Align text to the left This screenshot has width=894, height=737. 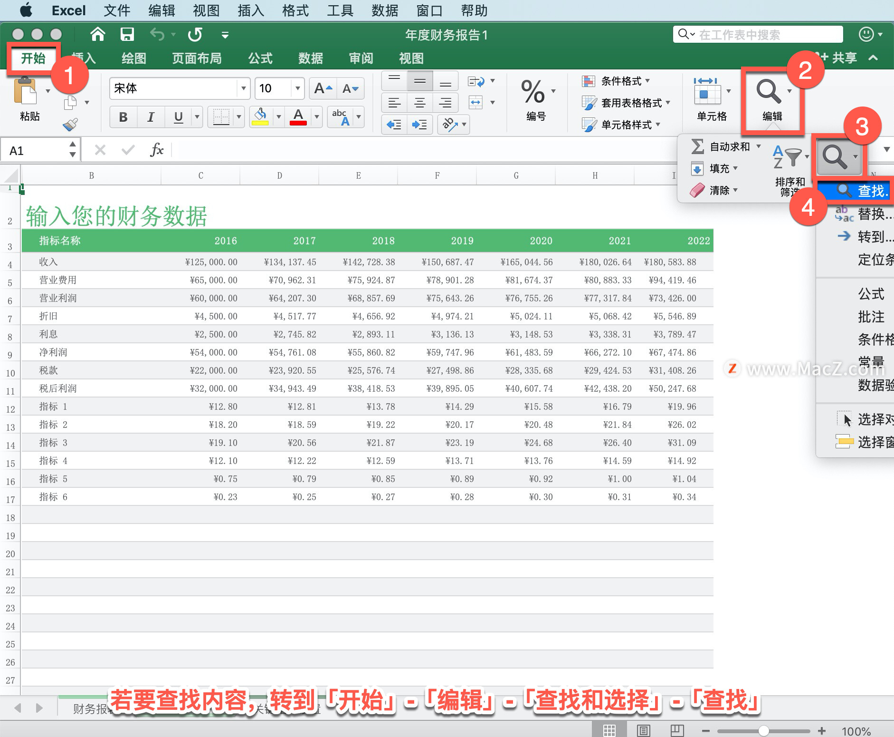point(394,103)
